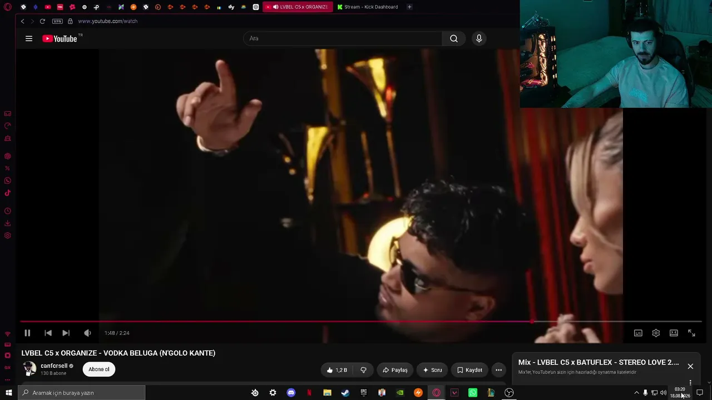
Task: Open the Windows notification center
Action: click(x=700, y=393)
